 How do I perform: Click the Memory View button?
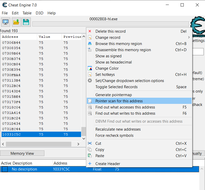tap(22, 153)
